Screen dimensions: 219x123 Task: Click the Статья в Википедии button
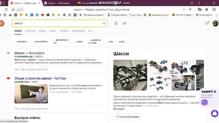(x=128, y=117)
